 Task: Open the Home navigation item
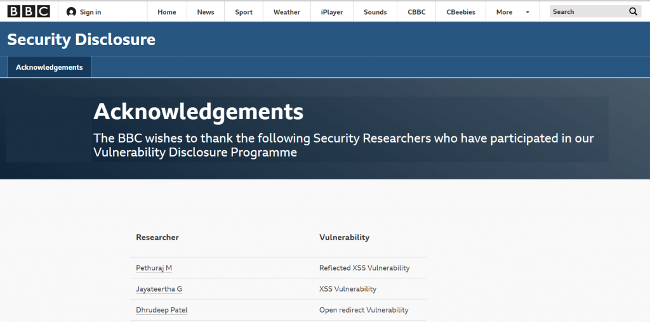point(167,12)
